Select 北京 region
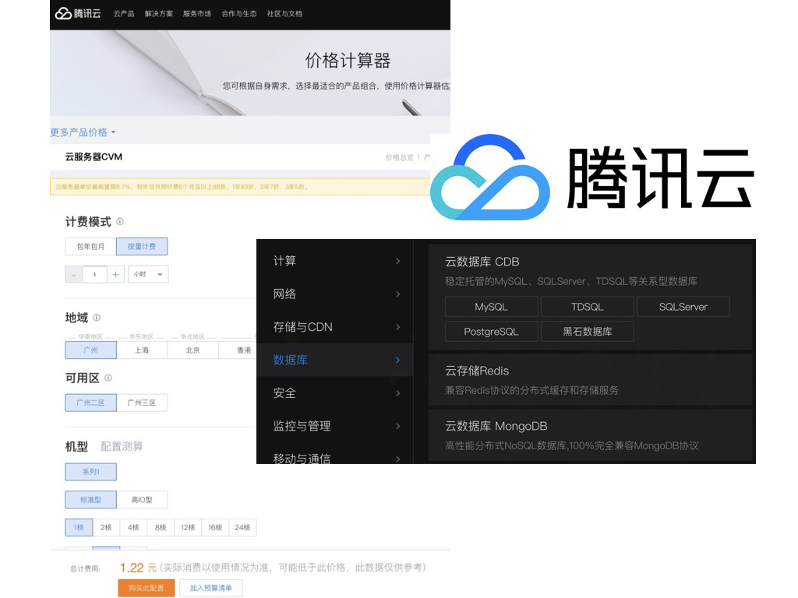798x598 pixels. point(193,350)
